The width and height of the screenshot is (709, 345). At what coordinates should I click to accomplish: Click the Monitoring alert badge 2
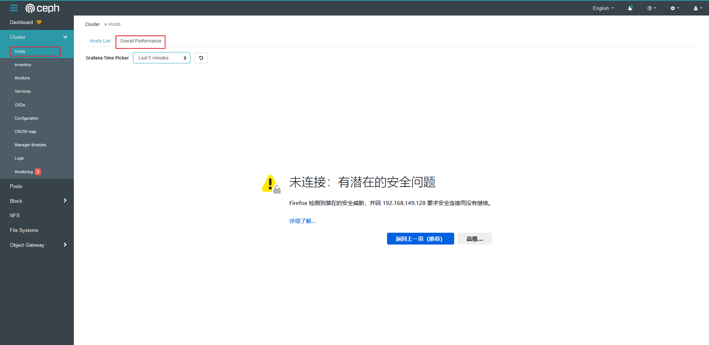coord(38,172)
